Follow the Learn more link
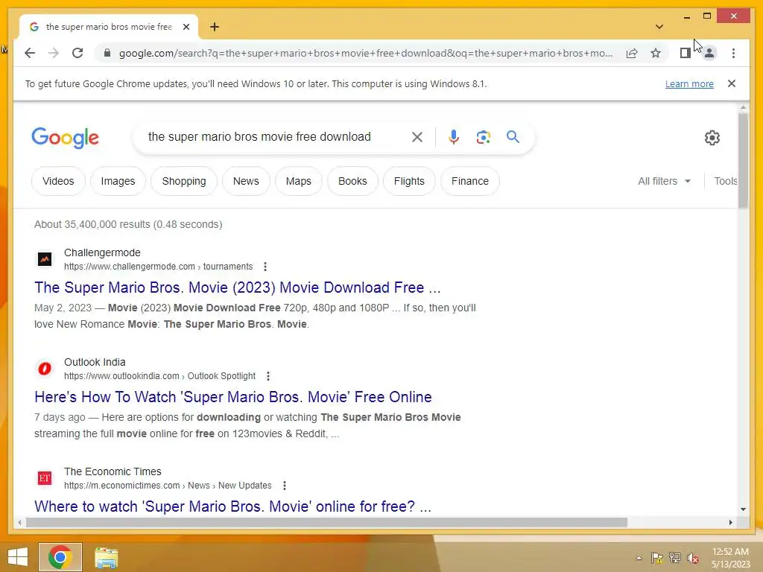Image resolution: width=763 pixels, height=572 pixels. (689, 83)
